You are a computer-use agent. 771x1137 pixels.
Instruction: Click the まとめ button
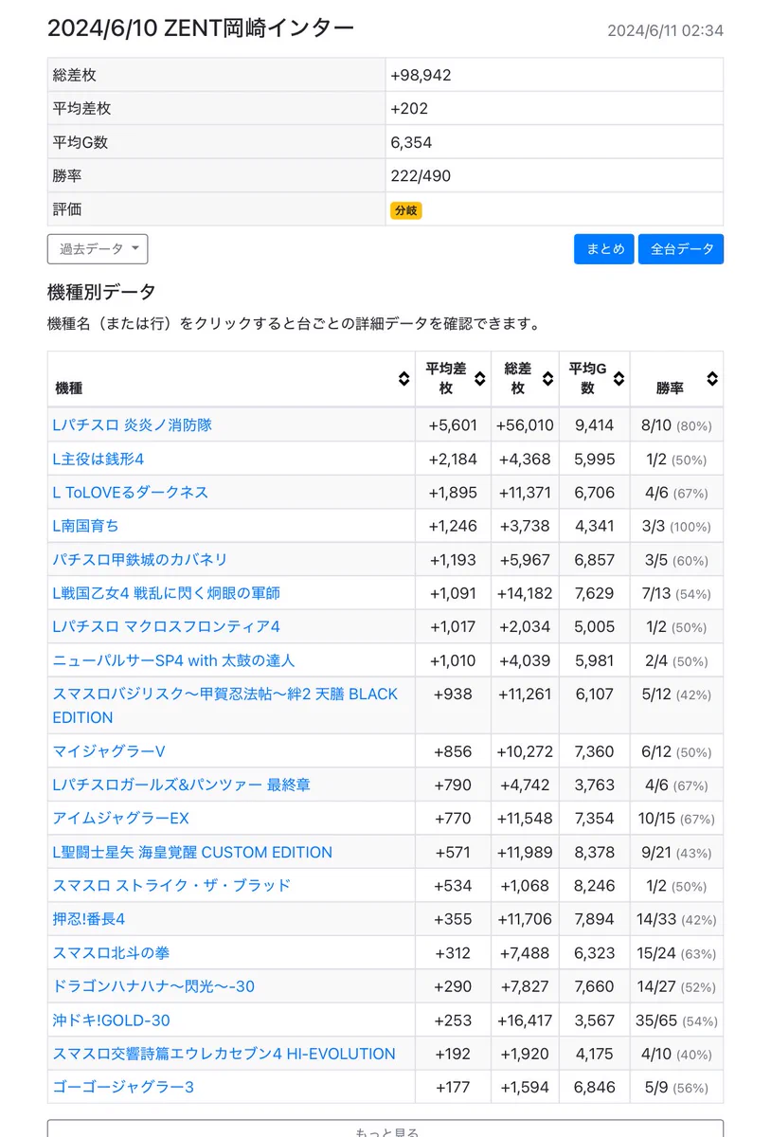point(604,249)
